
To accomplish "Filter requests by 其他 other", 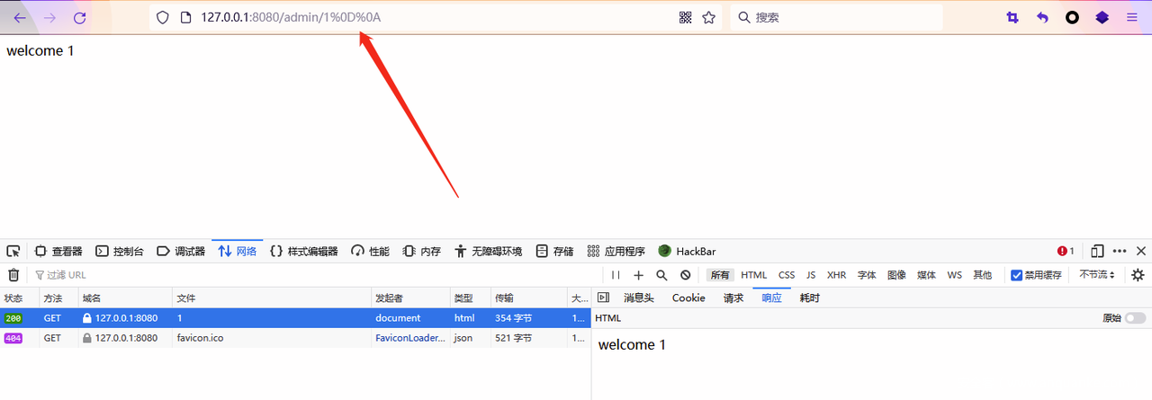I will tap(982, 275).
